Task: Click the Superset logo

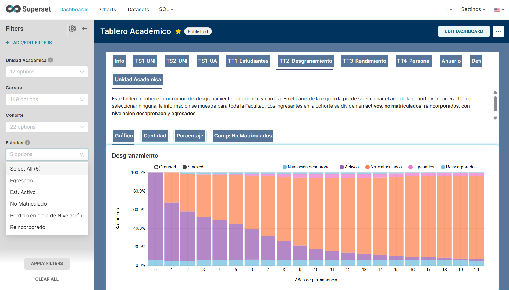Action: coord(29,9)
